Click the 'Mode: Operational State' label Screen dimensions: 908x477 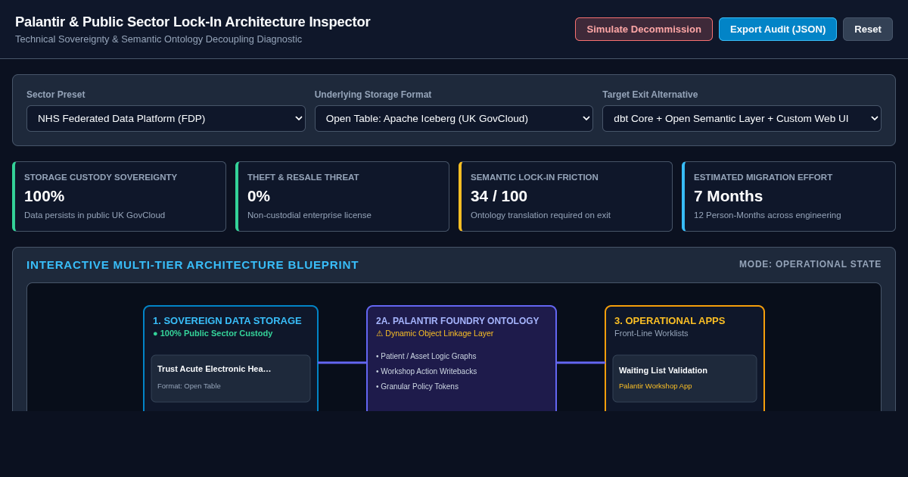[810, 264]
